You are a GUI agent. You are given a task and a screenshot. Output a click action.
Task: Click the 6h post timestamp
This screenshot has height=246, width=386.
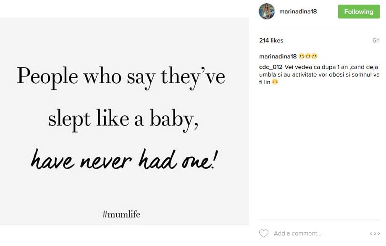pos(375,40)
